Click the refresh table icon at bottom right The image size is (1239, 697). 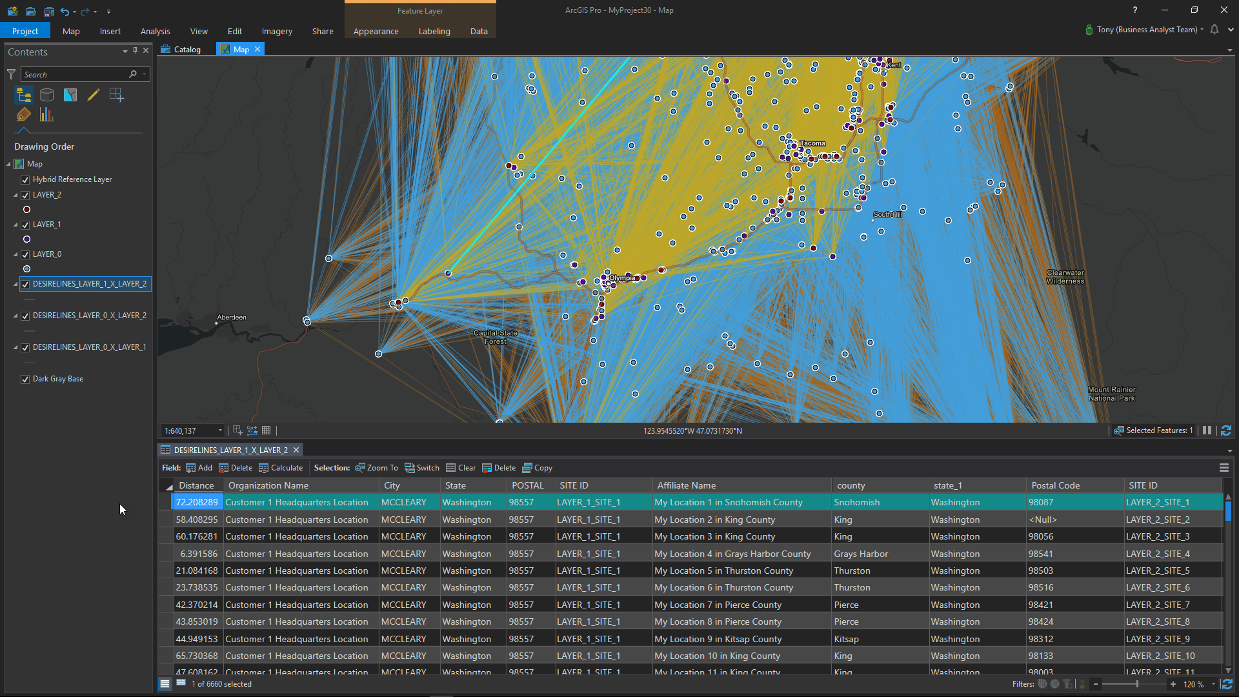[1227, 684]
